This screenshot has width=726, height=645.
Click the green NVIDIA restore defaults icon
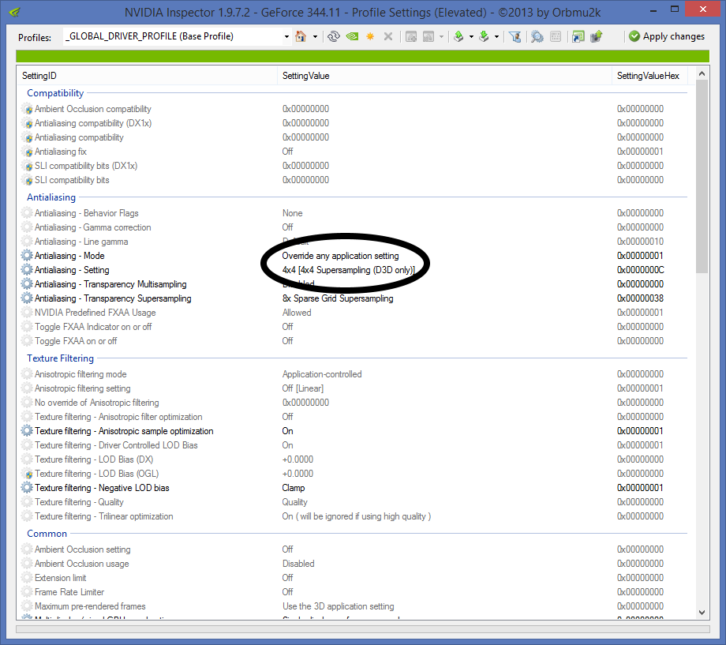pyautogui.click(x=353, y=36)
